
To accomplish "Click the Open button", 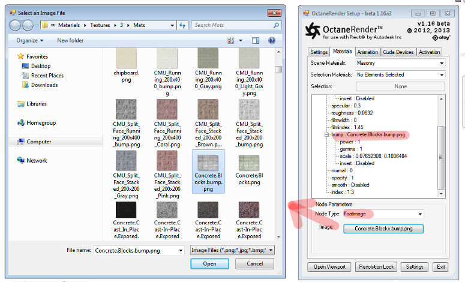I will tap(209, 264).
